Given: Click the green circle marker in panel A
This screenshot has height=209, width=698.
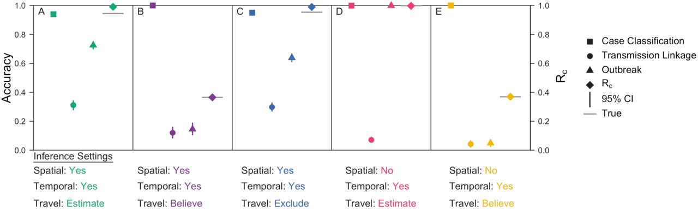Looking at the screenshot, I should pyautogui.click(x=73, y=105).
